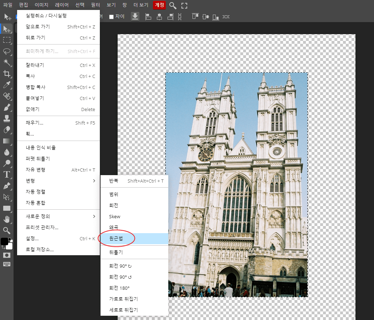This screenshot has width=374, height=320.
Task: Open the 레이어 menu
Action: coord(62,5)
